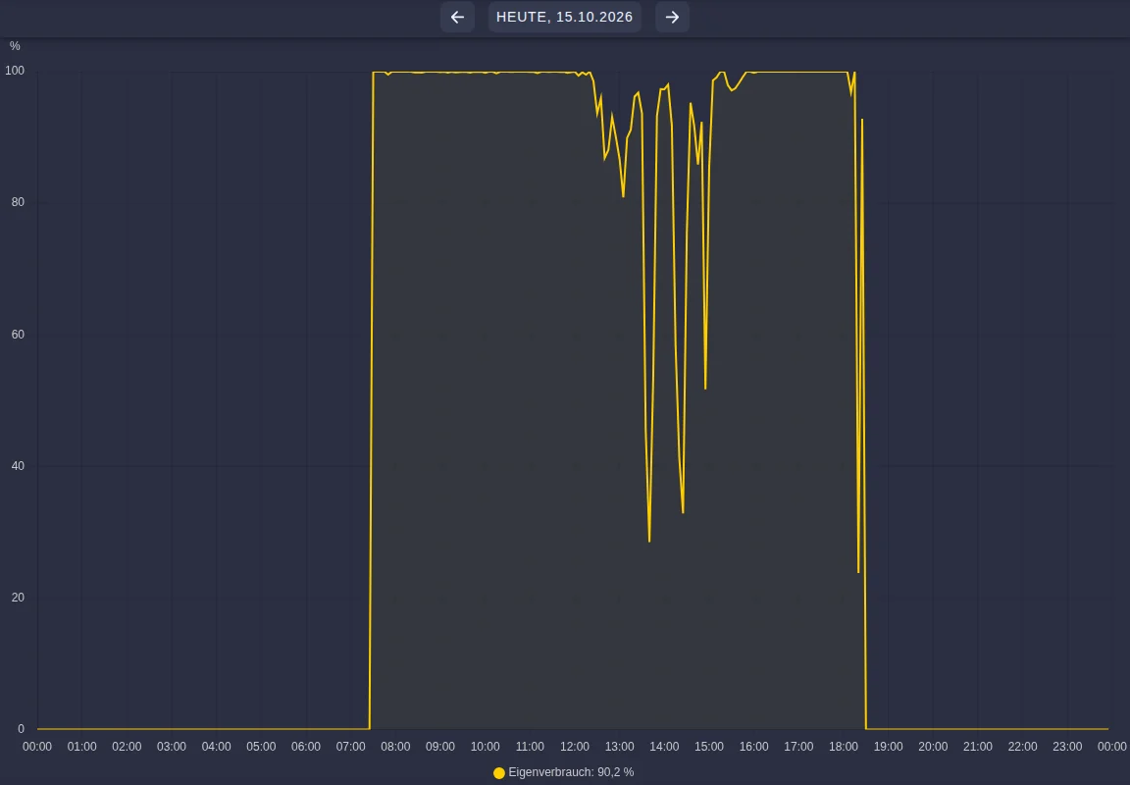Select the 60 y-axis label
The height and width of the screenshot is (785, 1130).
pos(18,334)
